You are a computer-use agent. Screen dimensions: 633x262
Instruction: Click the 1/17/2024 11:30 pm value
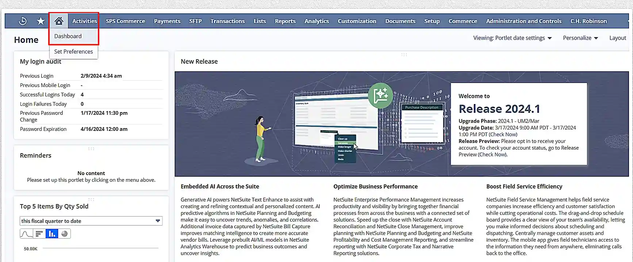click(104, 113)
